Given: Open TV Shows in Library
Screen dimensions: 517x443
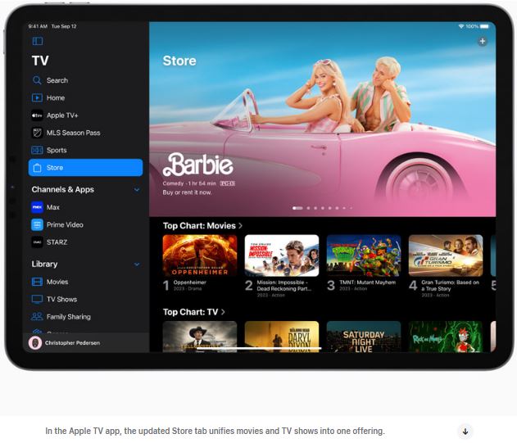Looking at the screenshot, I should 86,299.
